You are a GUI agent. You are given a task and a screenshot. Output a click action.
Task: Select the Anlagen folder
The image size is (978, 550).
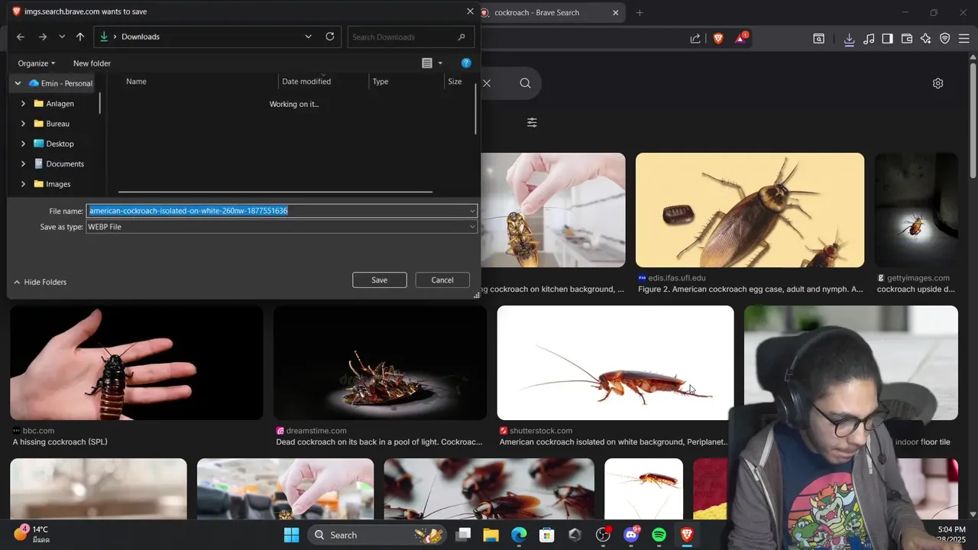[60, 103]
